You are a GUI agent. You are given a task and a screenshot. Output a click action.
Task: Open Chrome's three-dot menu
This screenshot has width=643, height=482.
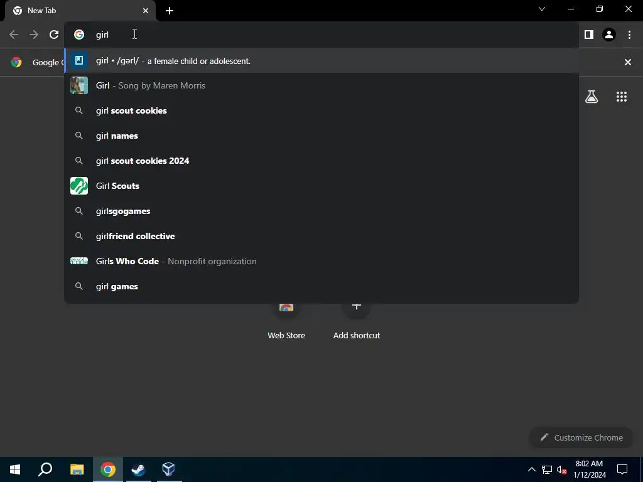coord(629,35)
